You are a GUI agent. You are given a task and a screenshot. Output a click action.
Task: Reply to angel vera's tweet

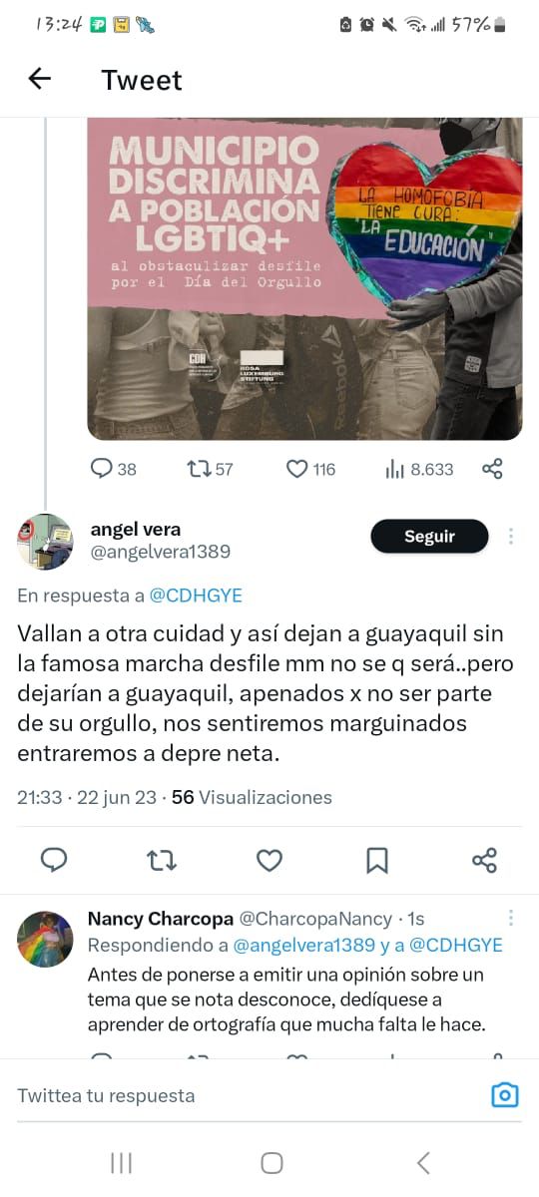(x=54, y=860)
